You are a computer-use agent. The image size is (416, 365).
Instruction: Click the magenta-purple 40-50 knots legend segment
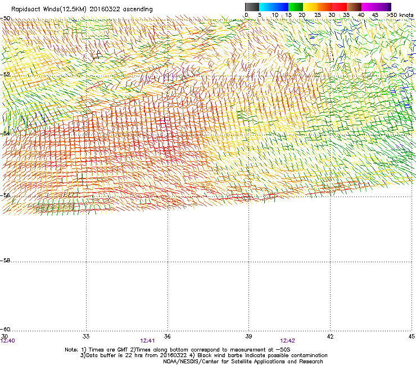click(376, 7)
